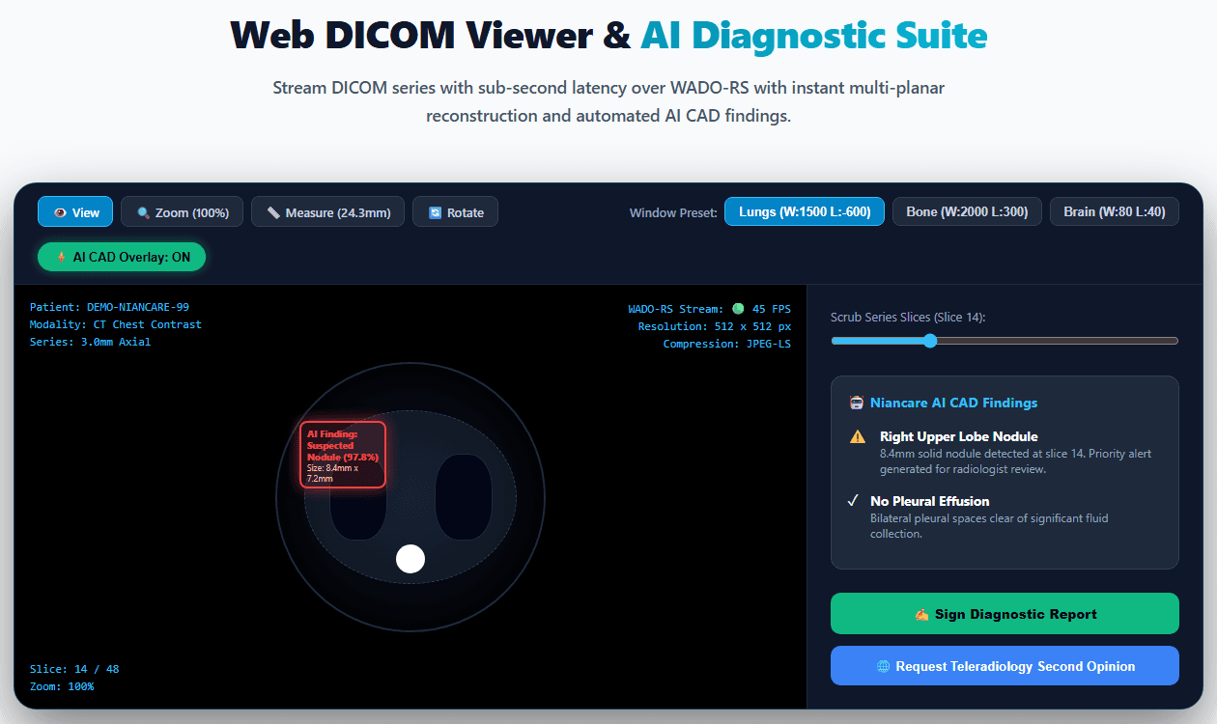Click the warning icon beside Right Upper Lobe Nodule
This screenshot has width=1217, height=724.
857,437
